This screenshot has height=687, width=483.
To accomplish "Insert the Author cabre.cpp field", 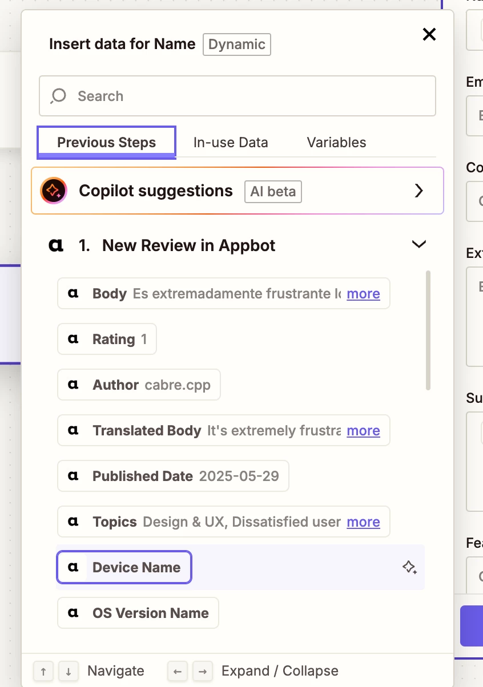I will pyautogui.click(x=139, y=385).
